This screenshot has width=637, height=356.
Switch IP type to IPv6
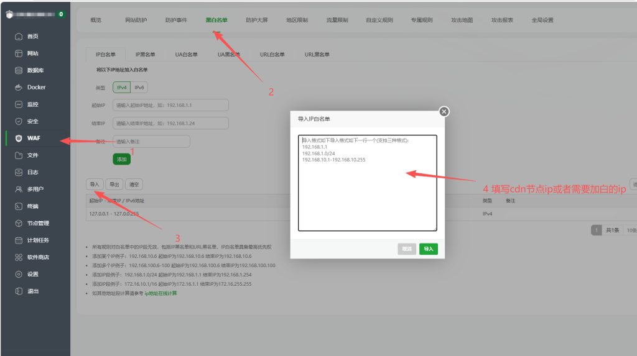(x=139, y=88)
